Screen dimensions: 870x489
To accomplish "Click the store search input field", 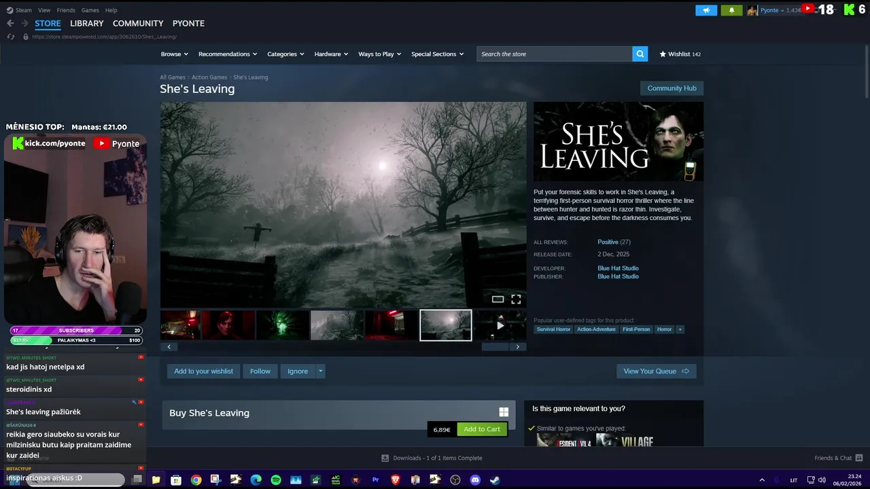I will [x=554, y=54].
